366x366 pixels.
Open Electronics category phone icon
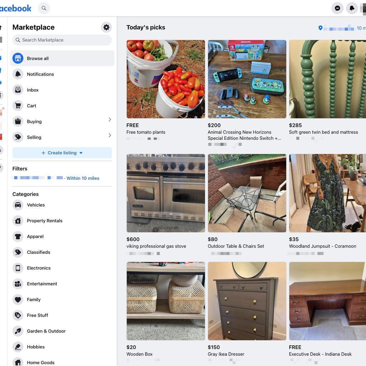point(18,268)
